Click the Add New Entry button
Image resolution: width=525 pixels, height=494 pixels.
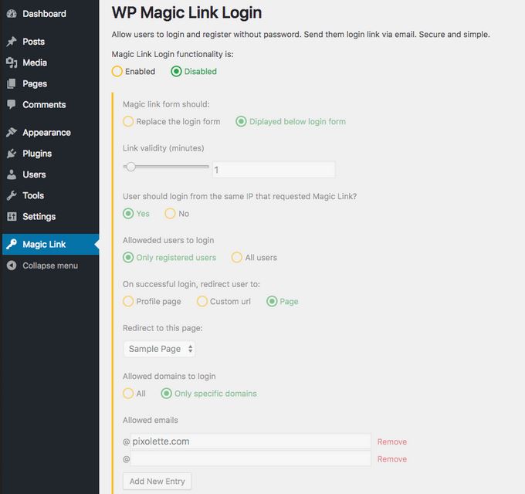pyautogui.click(x=157, y=482)
